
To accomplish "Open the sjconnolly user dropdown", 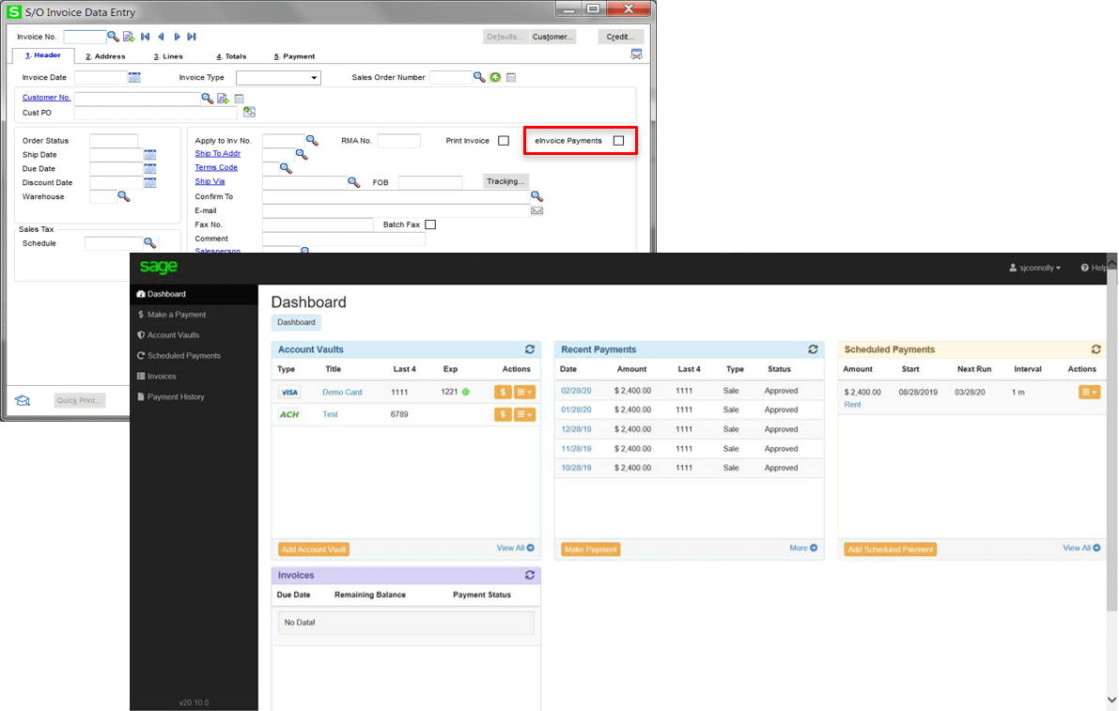I will point(1034,268).
